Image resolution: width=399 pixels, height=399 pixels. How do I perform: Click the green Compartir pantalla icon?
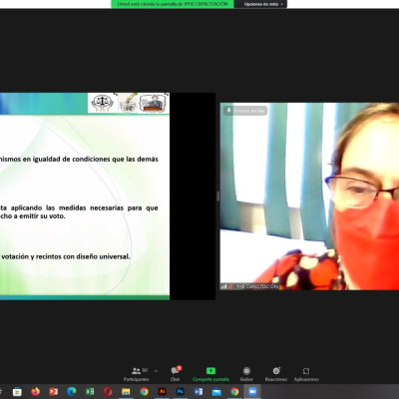click(x=210, y=371)
